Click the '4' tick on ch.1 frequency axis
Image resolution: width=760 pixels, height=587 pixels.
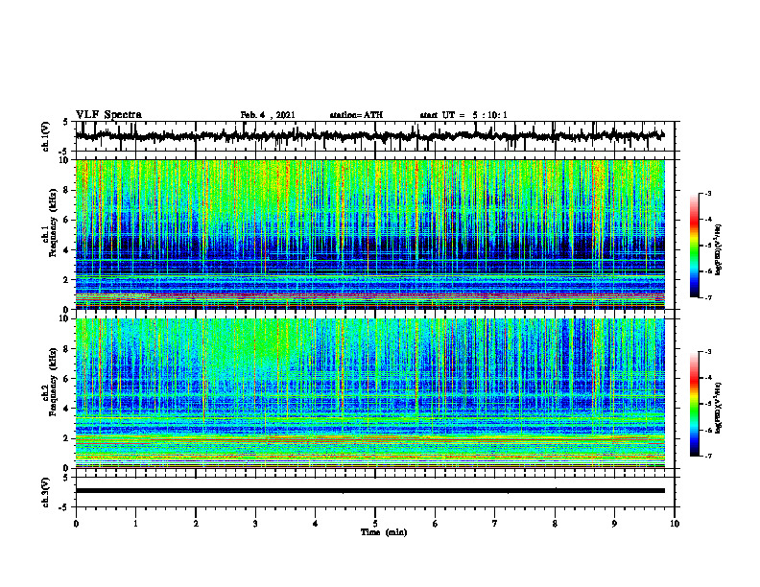click(x=66, y=250)
